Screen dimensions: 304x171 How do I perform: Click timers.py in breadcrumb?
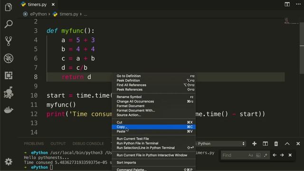[x=69, y=14]
